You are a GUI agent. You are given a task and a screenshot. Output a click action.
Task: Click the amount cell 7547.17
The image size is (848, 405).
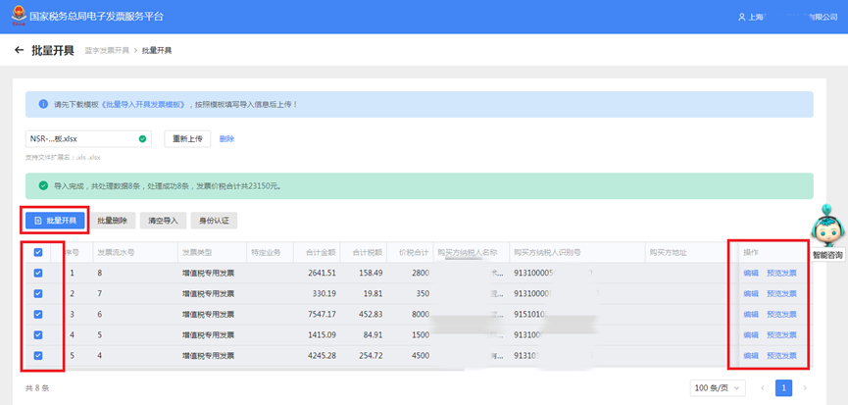click(322, 314)
